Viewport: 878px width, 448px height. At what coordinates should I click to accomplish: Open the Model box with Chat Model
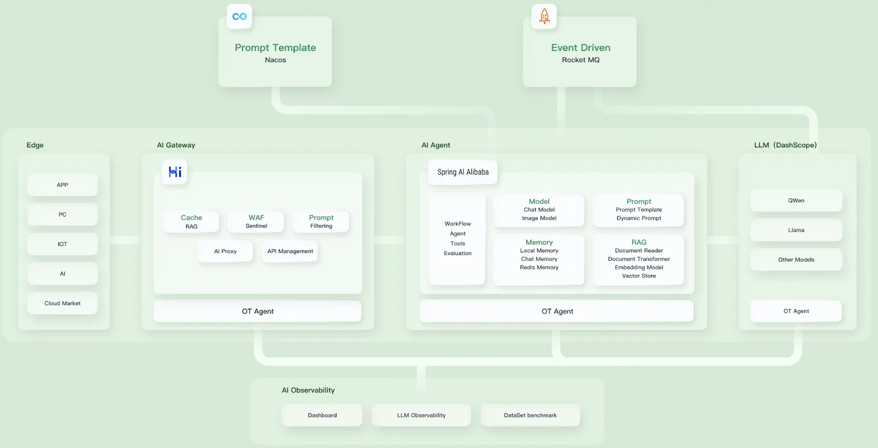539,210
